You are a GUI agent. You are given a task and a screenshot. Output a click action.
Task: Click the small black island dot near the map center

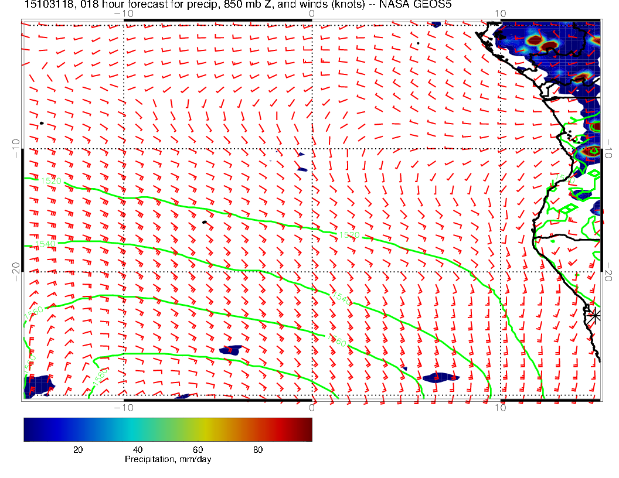(204, 222)
